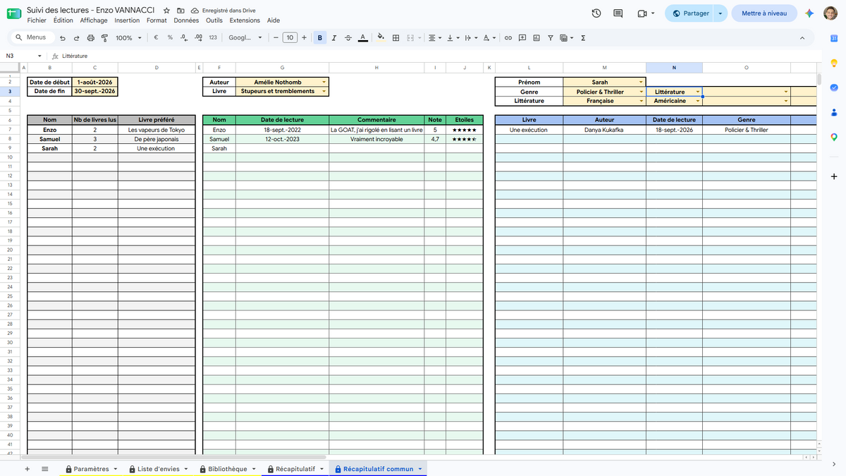Open the fill color picker
Image resolution: width=846 pixels, height=476 pixels.
point(381,38)
